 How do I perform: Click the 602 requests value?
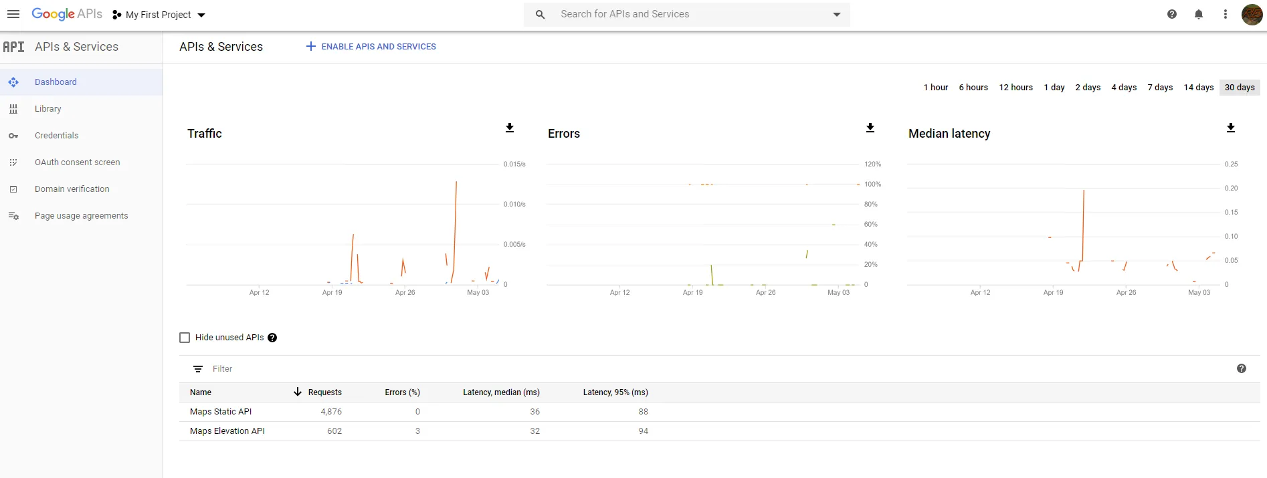tap(334, 431)
